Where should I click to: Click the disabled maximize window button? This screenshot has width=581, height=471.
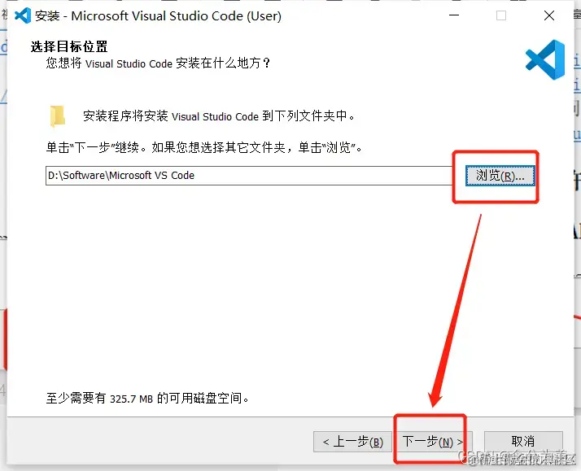[501, 15]
